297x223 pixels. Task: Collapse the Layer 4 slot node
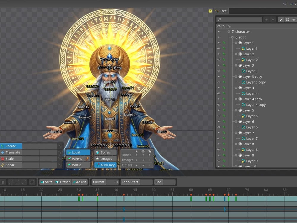point(236,88)
